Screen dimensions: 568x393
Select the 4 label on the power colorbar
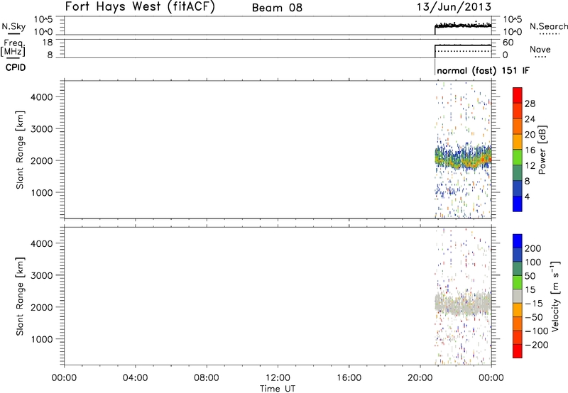coord(527,196)
